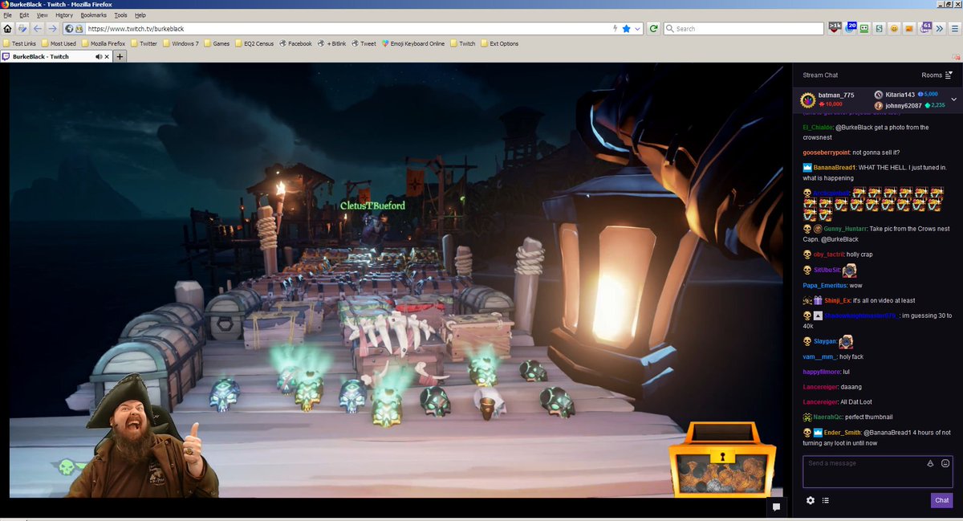Open the Facebook bookmark

coord(295,43)
